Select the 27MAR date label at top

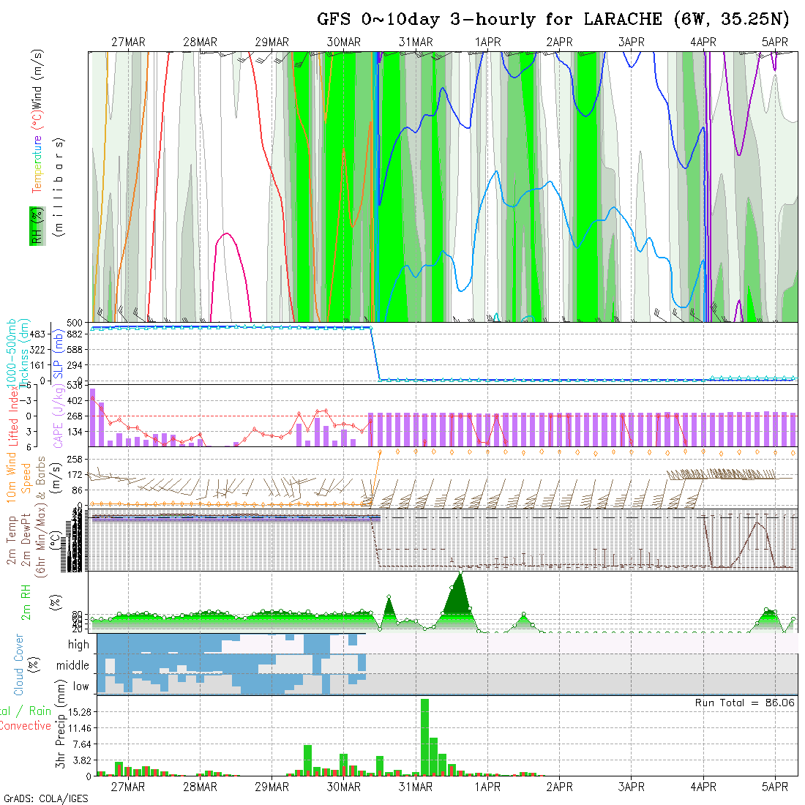click(x=128, y=42)
